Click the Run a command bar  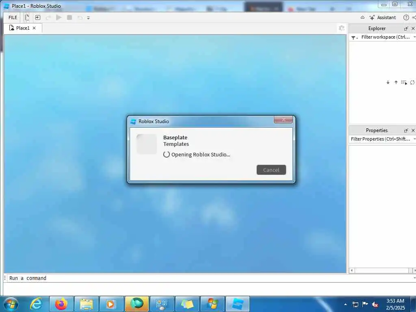[210, 278]
